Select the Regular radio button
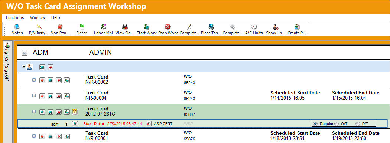This screenshot has height=143, width=390. (315, 124)
